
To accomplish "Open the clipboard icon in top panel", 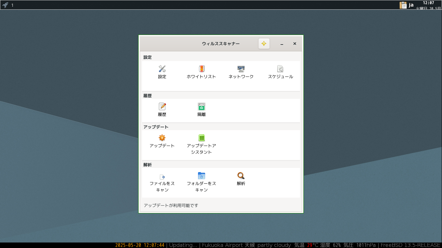I will coord(403,5).
